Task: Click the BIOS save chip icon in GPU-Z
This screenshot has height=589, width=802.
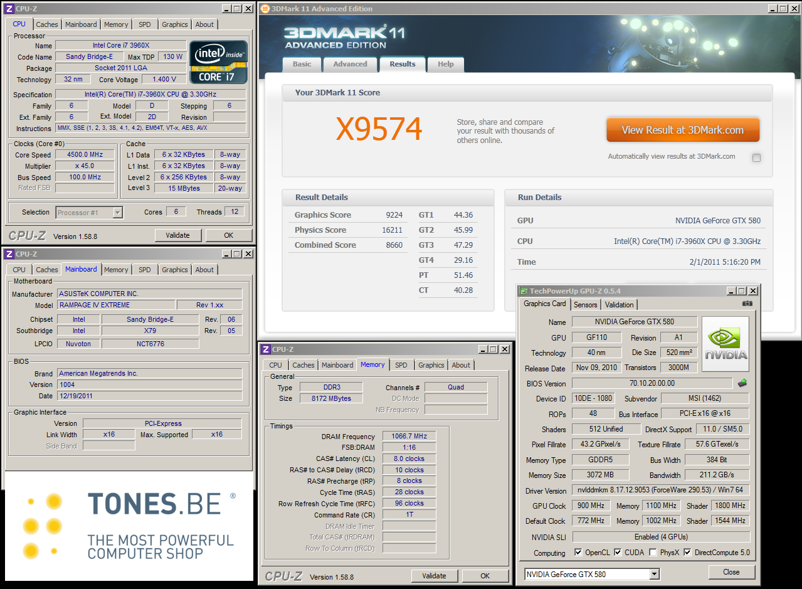Action: pos(742,383)
